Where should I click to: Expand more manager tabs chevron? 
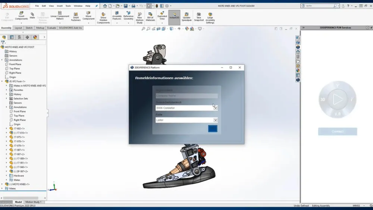point(44,37)
